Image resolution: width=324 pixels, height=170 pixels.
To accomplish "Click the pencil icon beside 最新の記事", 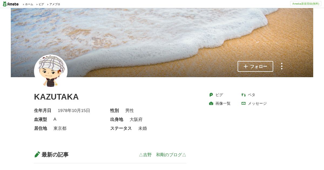I will pos(37,154).
